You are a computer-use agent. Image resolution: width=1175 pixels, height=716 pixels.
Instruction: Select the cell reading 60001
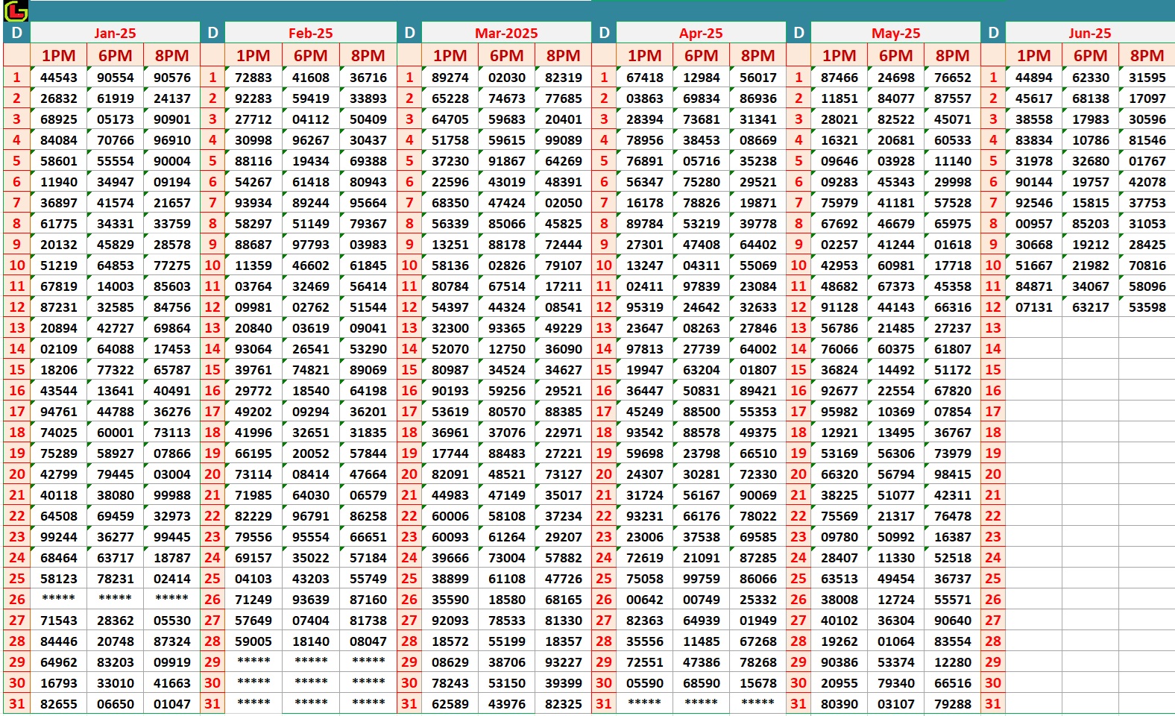(x=116, y=433)
